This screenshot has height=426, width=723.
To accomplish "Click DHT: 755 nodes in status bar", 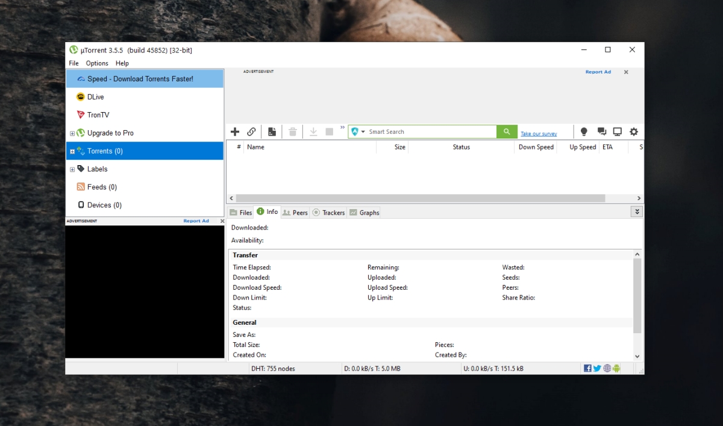I will click(273, 368).
